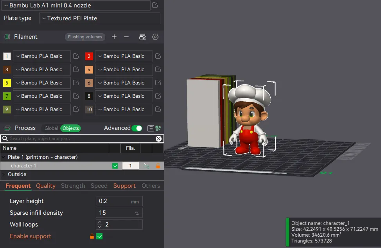
Task: Open process settings list view icon
Action: pos(151,128)
